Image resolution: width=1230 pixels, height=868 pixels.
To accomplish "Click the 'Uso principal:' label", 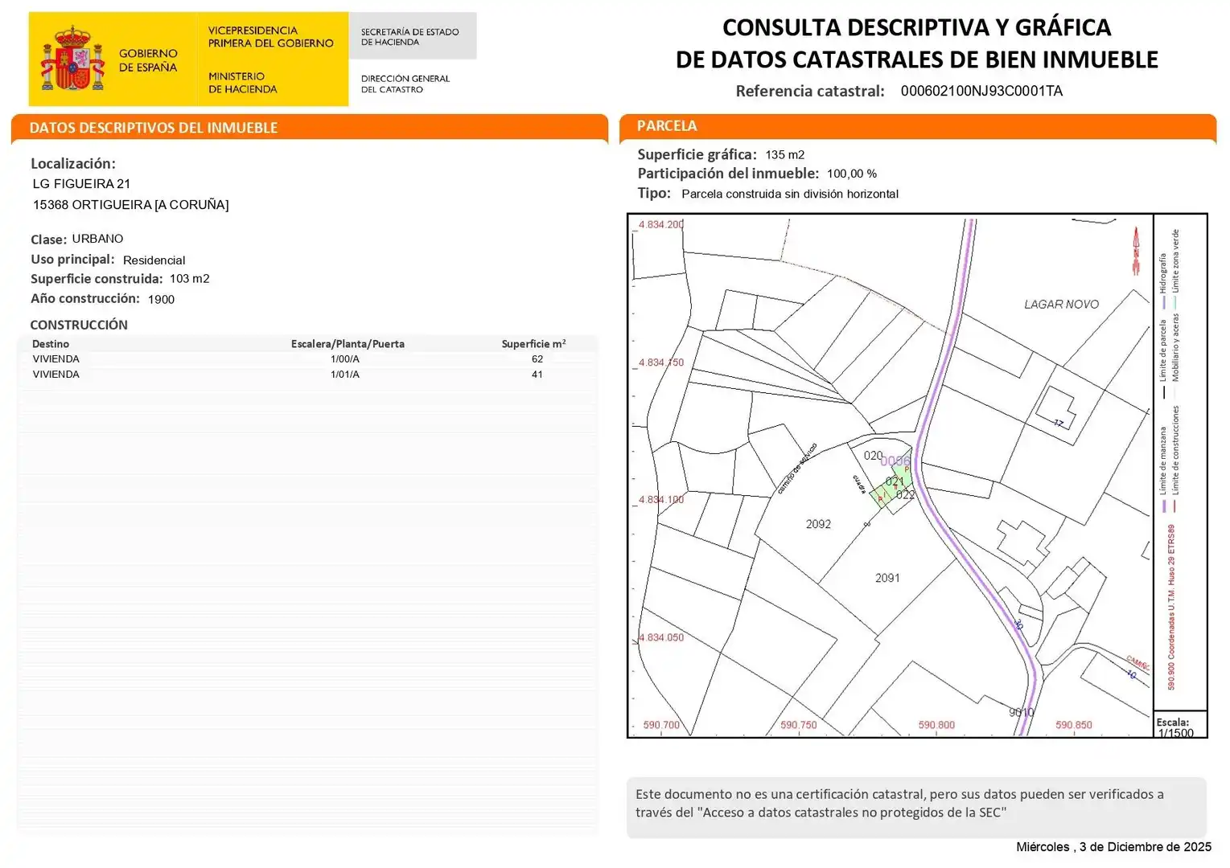I will tap(72, 260).
